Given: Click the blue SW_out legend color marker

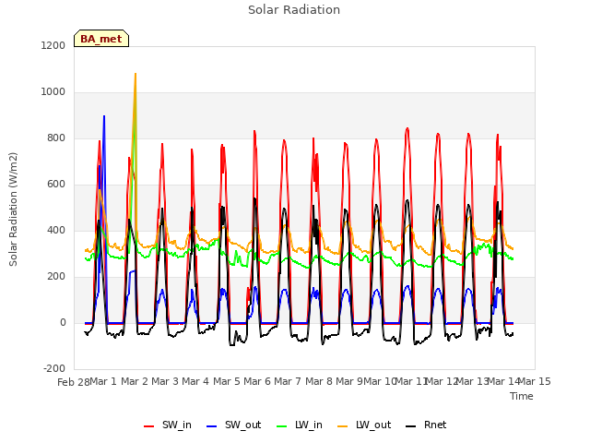Looking at the screenshot, I should (x=212, y=426).
